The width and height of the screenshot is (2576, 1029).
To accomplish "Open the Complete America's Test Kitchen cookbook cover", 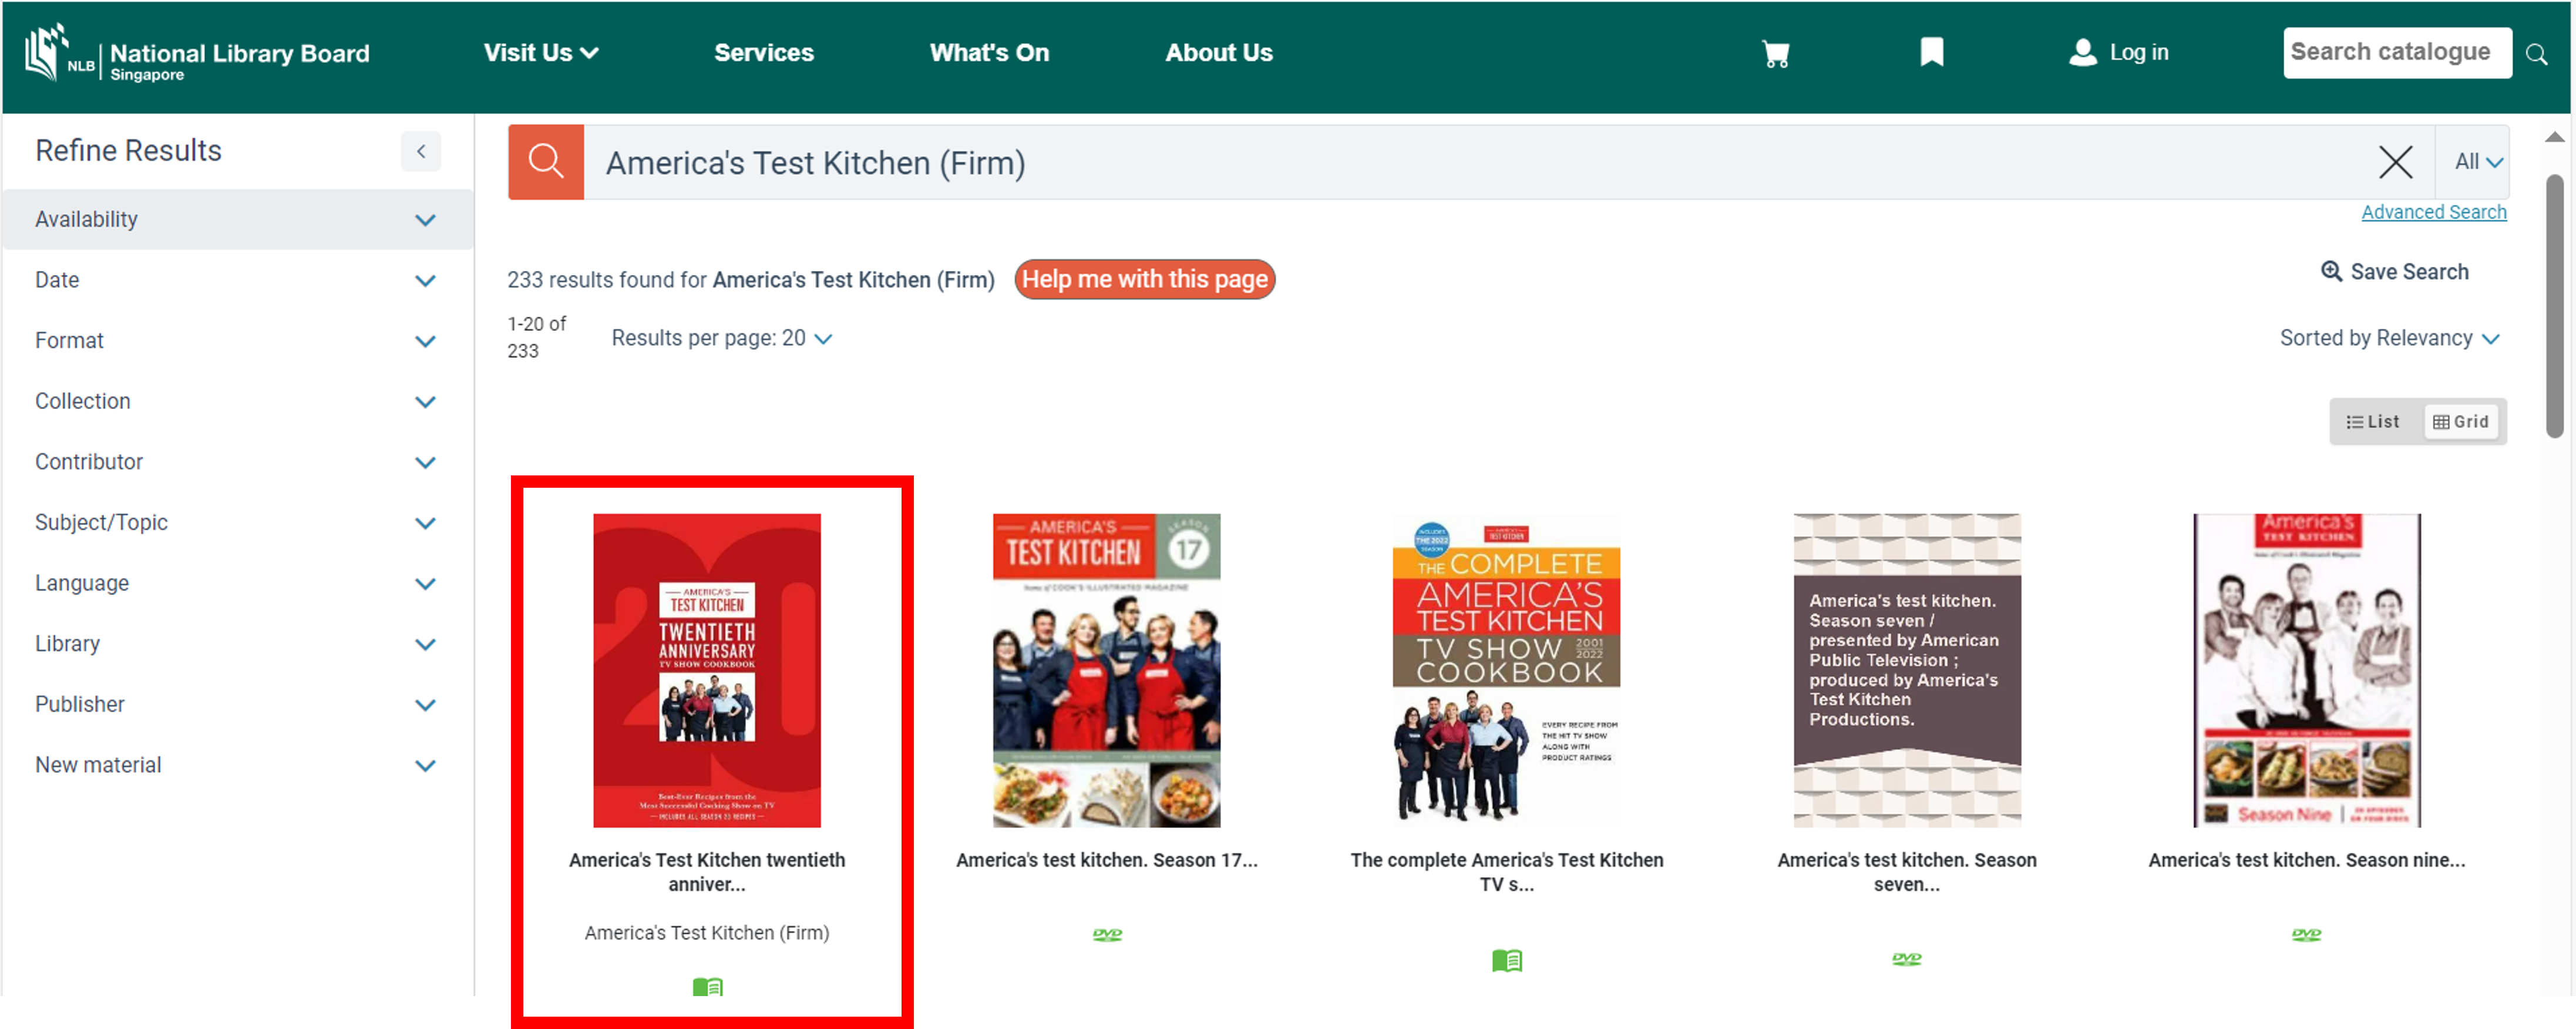I will point(1506,670).
